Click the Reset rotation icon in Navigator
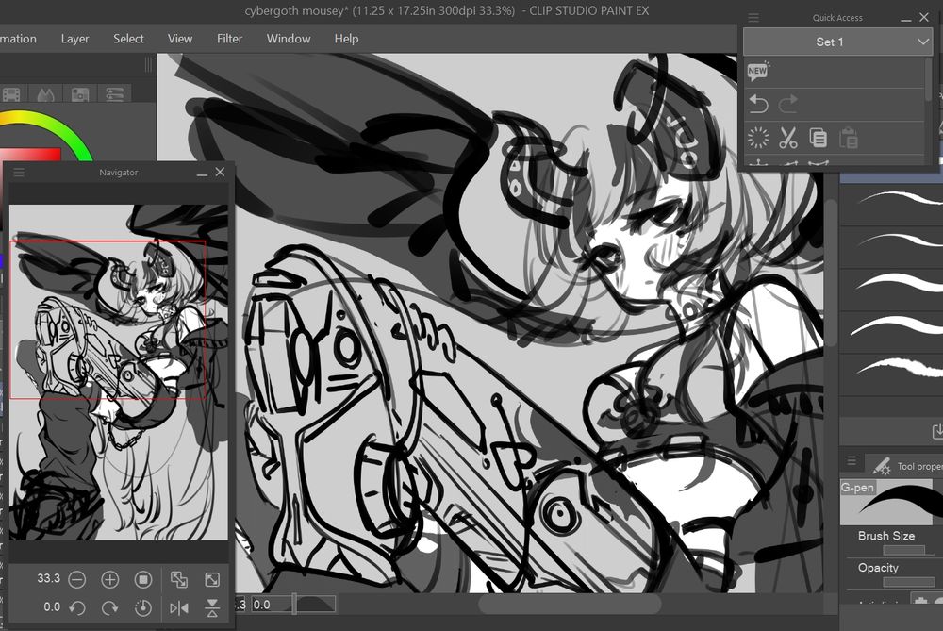The height and width of the screenshot is (631, 943). 143,607
